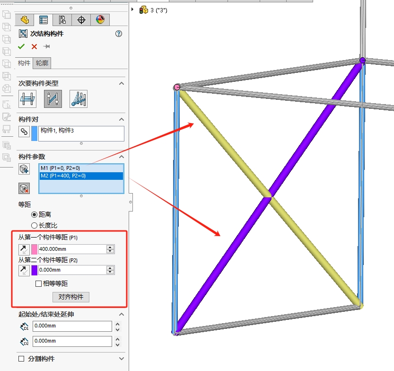The height and width of the screenshot is (371, 394).
Task: Select the 长度比 radio button
Action: pos(34,225)
